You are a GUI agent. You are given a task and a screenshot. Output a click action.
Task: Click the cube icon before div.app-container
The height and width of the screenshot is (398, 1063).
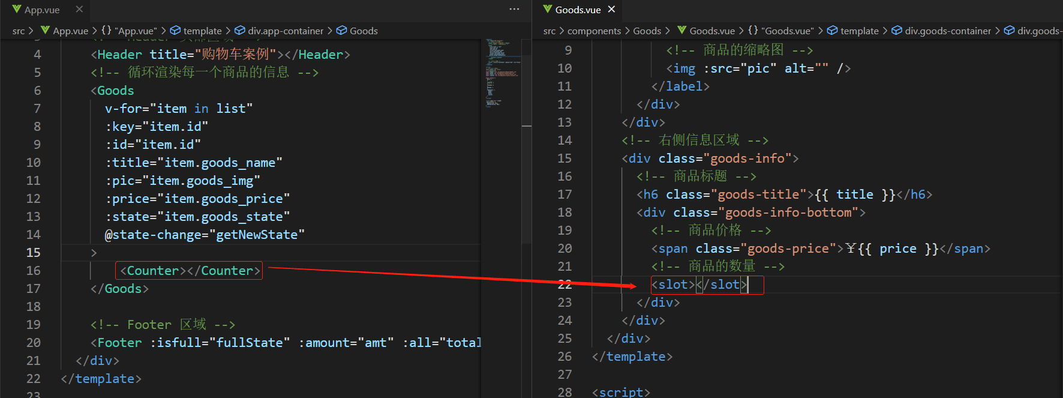(x=239, y=31)
